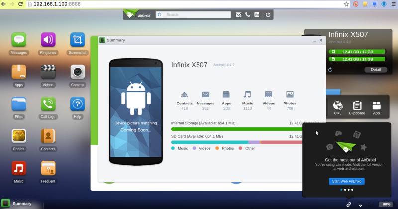398x209 pixels.
Task: Click the browser address bar
Action: [188, 4]
